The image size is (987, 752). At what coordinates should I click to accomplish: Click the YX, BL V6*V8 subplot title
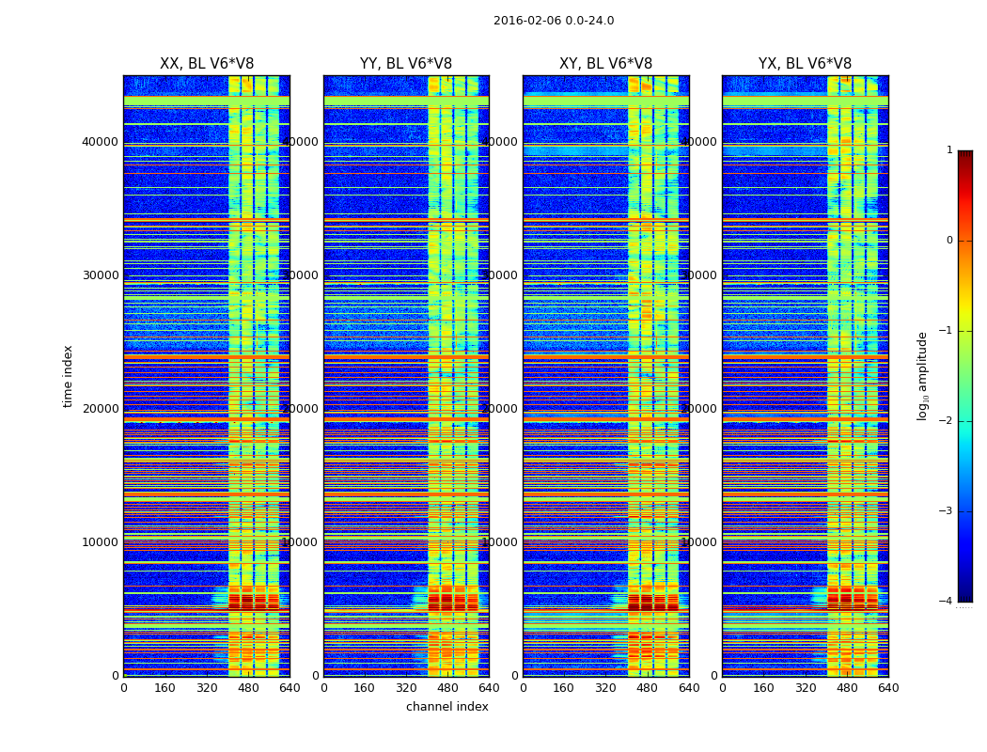click(805, 64)
